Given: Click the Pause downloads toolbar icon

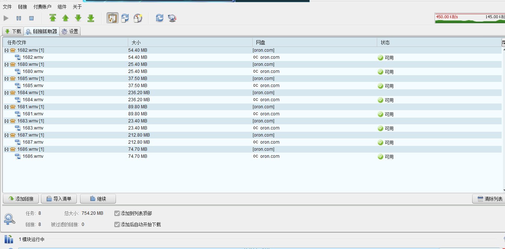Looking at the screenshot, I should (19, 18).
